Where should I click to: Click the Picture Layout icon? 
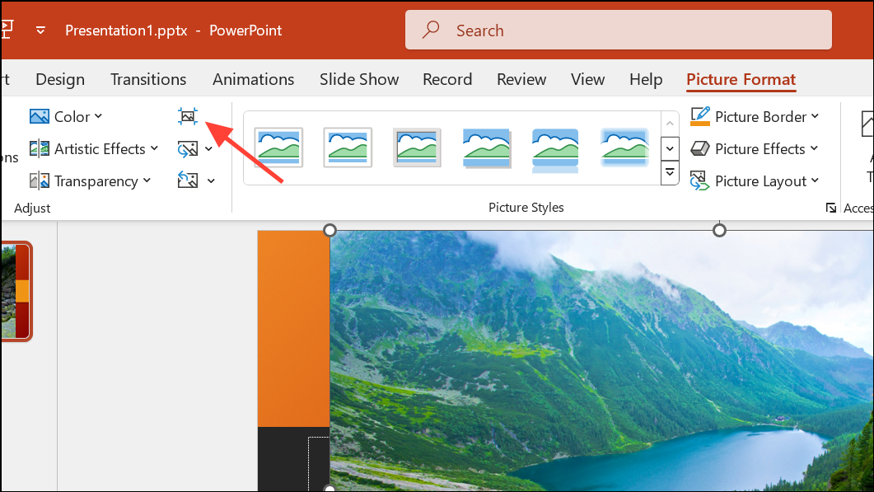coord(699,180)
